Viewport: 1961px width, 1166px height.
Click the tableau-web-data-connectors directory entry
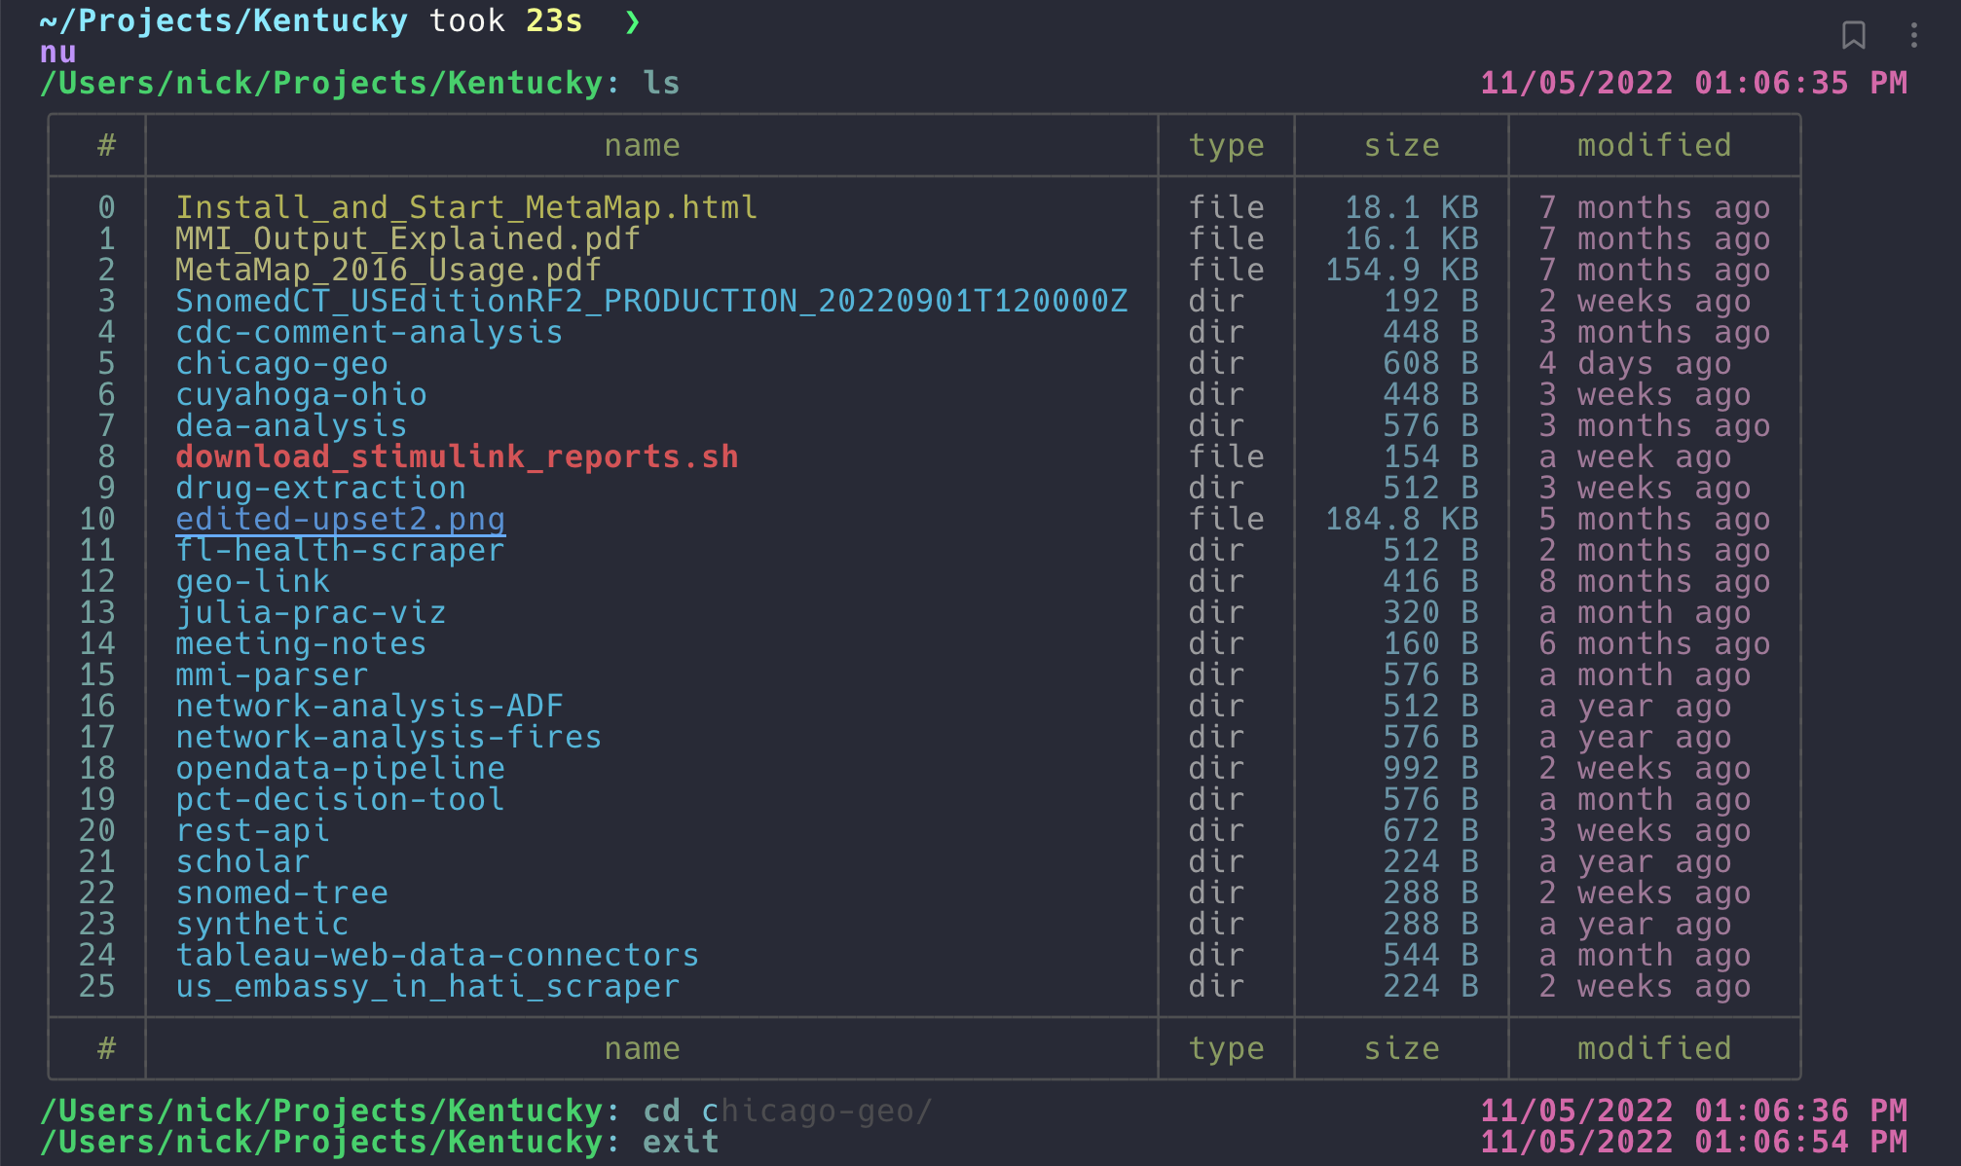436,955
